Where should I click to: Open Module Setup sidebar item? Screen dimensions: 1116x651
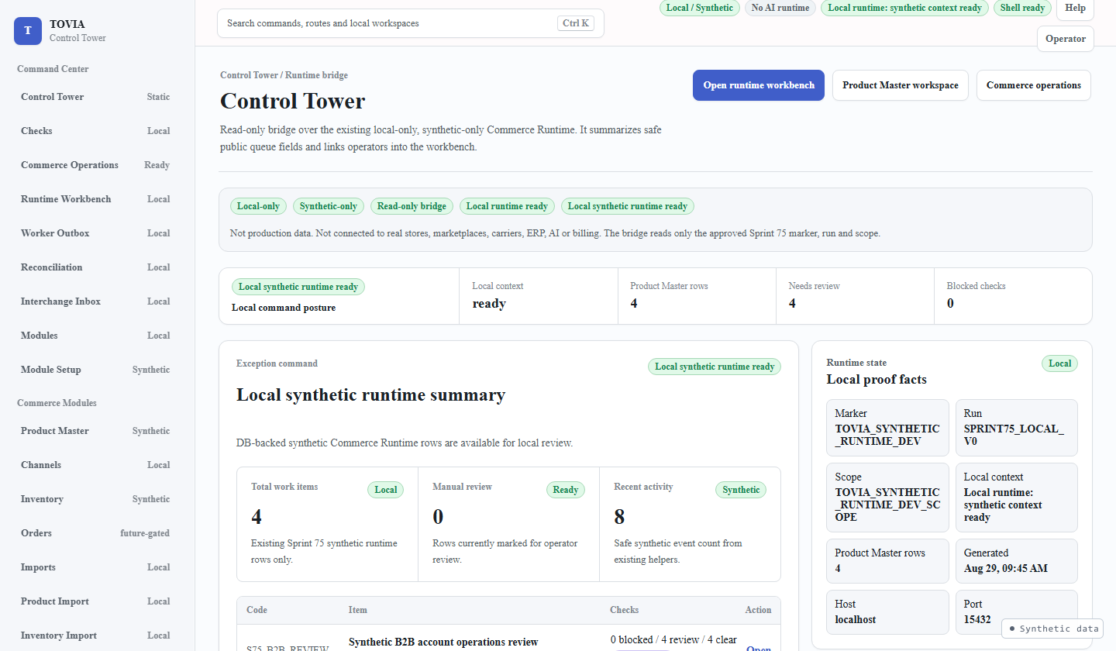click(x=95, y=370)
